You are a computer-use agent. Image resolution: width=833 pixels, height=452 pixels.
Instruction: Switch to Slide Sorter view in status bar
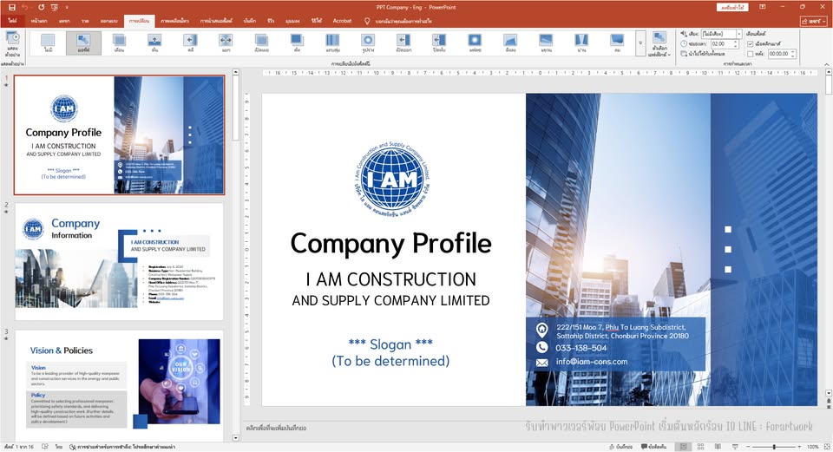pyautogui.click(x=701, y=447)
